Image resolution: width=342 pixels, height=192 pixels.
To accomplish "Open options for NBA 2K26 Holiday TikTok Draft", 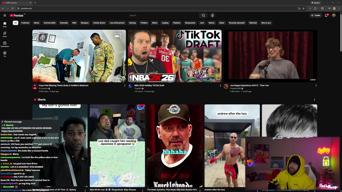I will click(220, 86).
